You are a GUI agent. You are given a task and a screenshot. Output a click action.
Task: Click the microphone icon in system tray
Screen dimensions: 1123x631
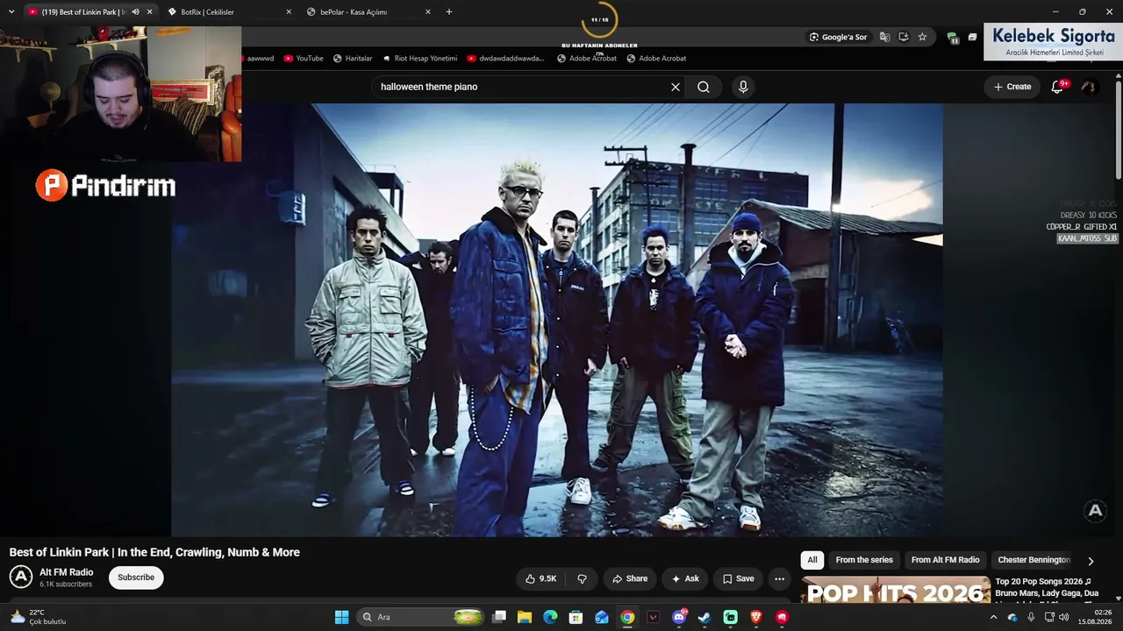point(1031,617)
